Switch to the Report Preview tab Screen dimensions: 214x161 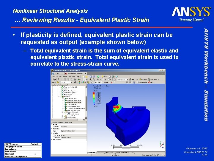tap(121, 153)
